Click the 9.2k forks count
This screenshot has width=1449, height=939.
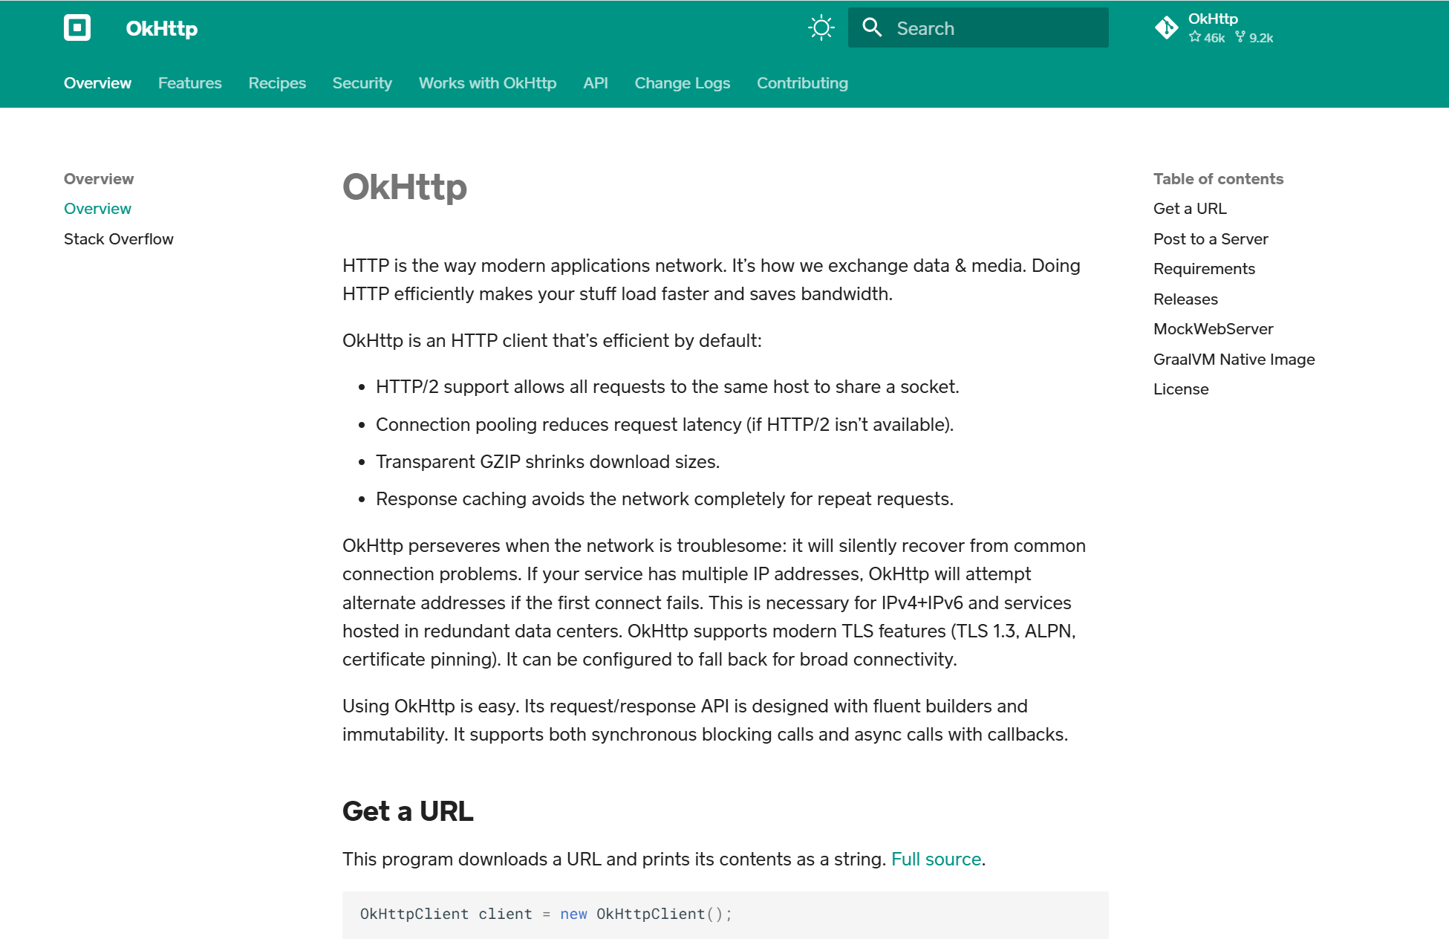(1254, 38)
